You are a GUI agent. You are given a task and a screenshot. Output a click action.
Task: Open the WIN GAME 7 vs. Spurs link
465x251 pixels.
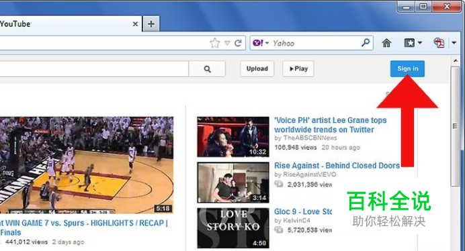83,228
